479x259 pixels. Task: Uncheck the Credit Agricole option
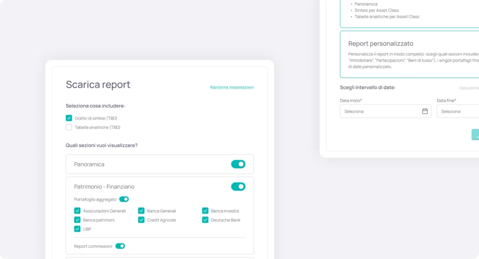pyautogui.click(x=141, y=220)
